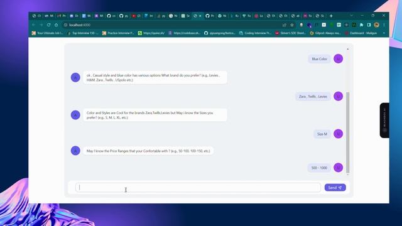View site information icon beside localhost
The height and width of the screenshot is (226, 402).
pos(65,25)
